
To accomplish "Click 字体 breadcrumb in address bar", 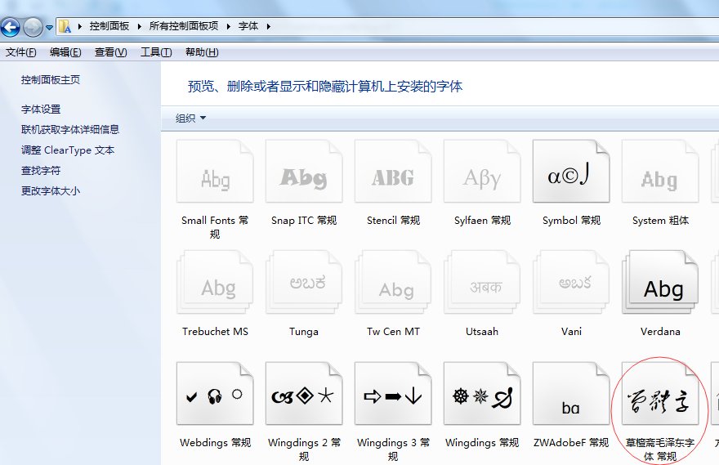I will point(248,27).
